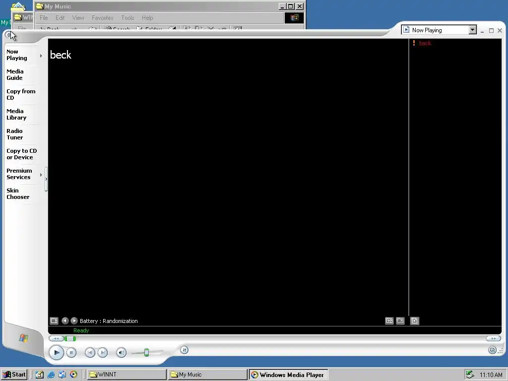Click the 11:10 AM system clock
Image resolution: width=508 pixels, height=381 pixels.
[491, 375]
